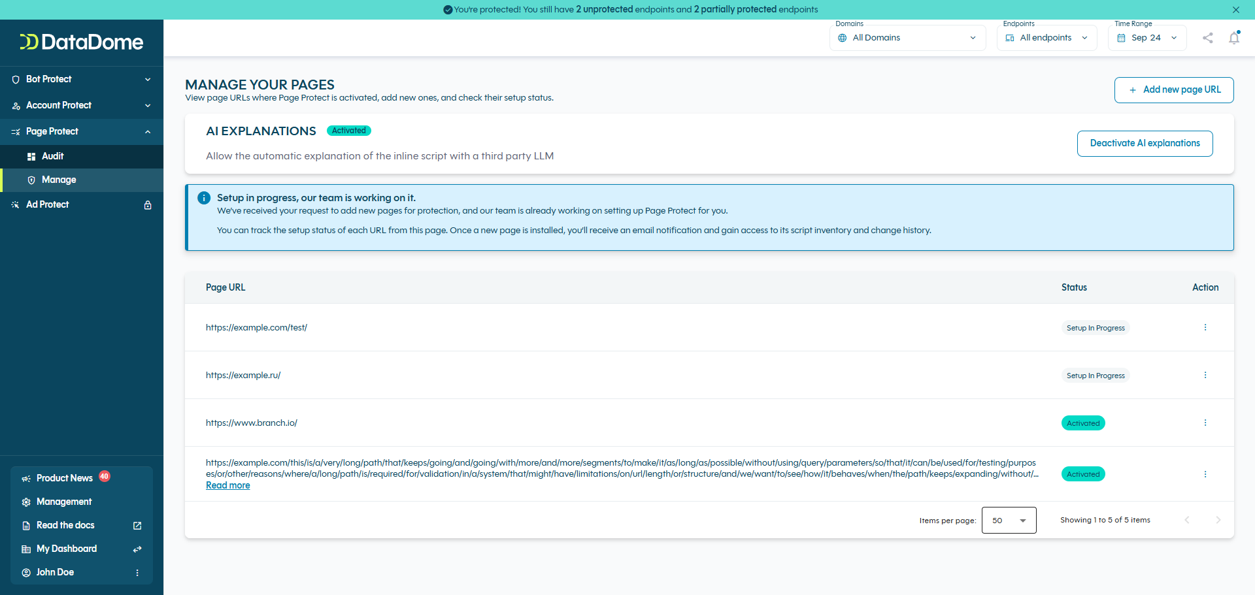Click the Product News megaphone icon
This screenshot has width=1255, height=595.
click(x=26, y=479)
